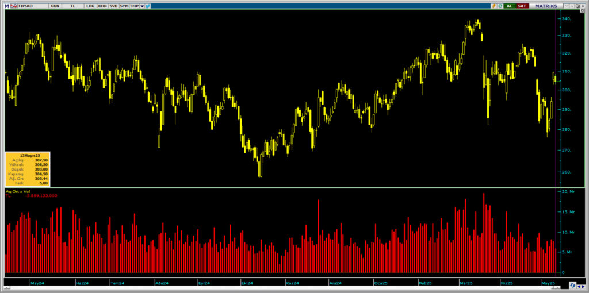This screenshot has width=589, height=293.
Task: Open the TMP template menu
Action: click(134, 5)
